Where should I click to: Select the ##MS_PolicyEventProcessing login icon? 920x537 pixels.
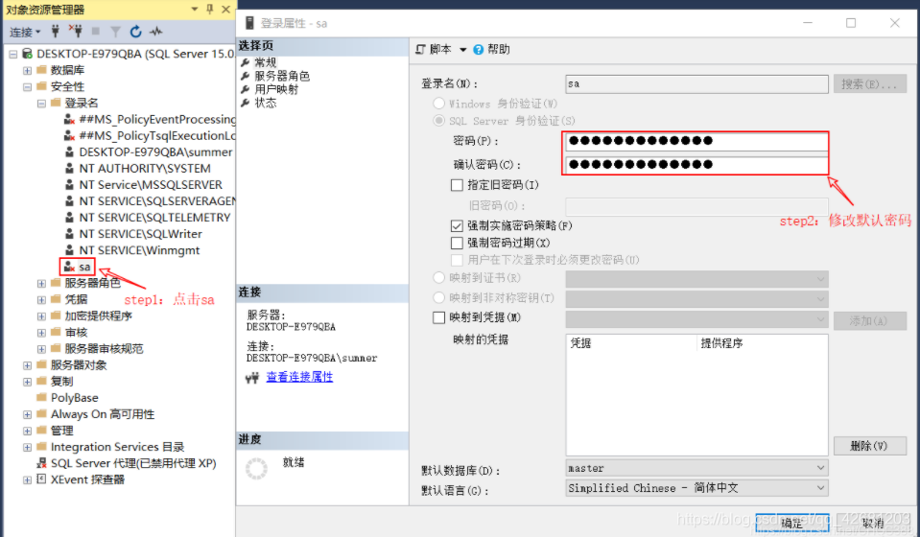tap(69, 120)
